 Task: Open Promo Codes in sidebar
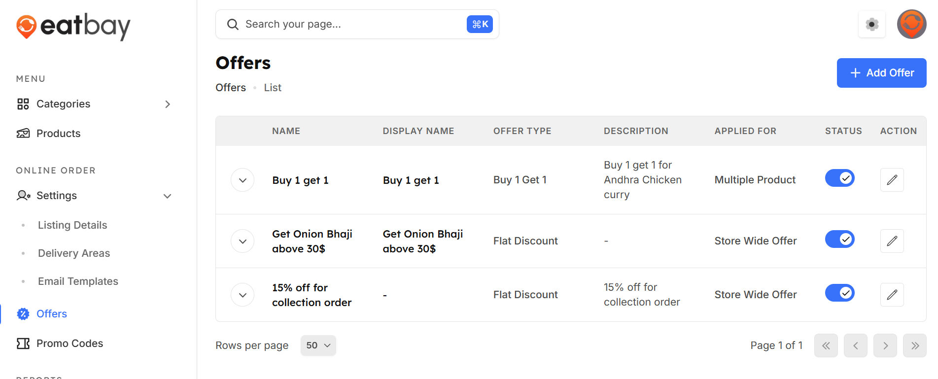coord(69,344)
